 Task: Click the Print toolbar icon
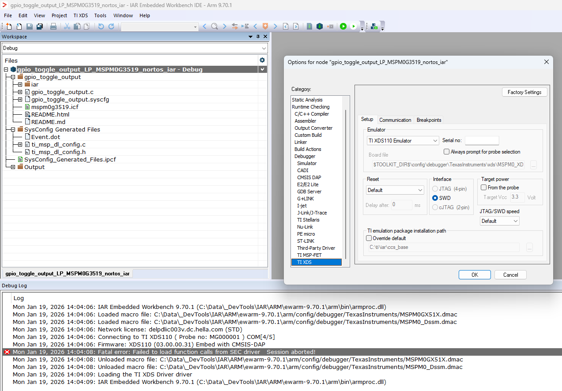click(x=53, y=26)
